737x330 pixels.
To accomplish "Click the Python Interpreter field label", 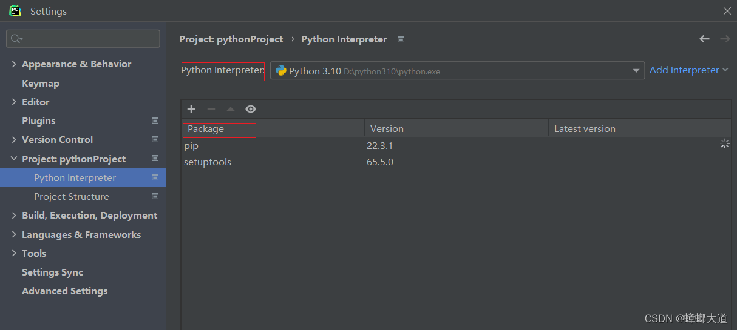I will tap(223, 70).
